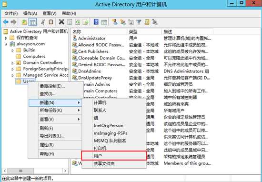The width and height of the screenshot is (262, 182).
Task: Click left arrow of tree pane scrollbar
Action: [5, 171]
